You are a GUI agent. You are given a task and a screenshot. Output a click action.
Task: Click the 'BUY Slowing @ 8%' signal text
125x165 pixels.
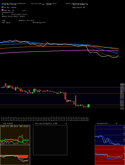(x=39, y=22)
